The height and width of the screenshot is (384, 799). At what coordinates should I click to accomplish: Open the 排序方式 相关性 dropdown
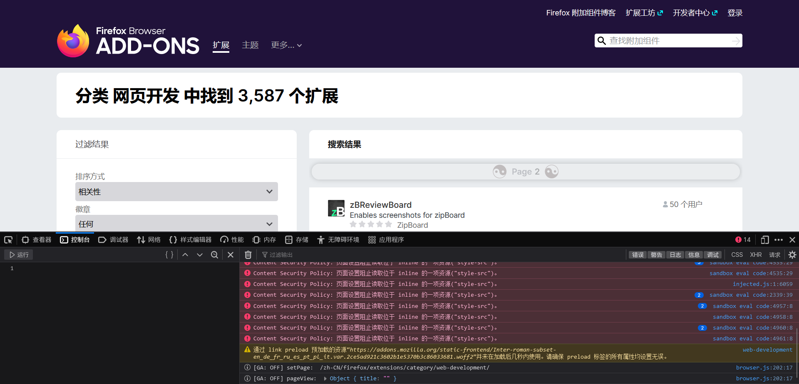[176, 192]
